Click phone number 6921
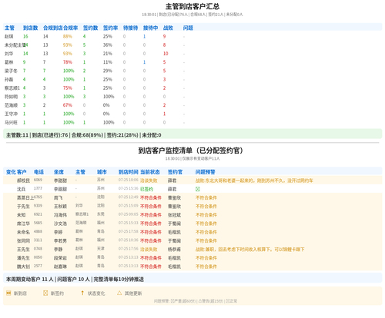385x318 pixels. pos(38,214)
